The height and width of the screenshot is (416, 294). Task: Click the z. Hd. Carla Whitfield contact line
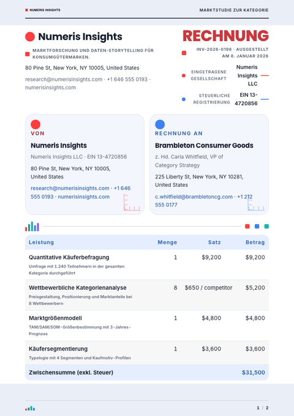[189, 161]
